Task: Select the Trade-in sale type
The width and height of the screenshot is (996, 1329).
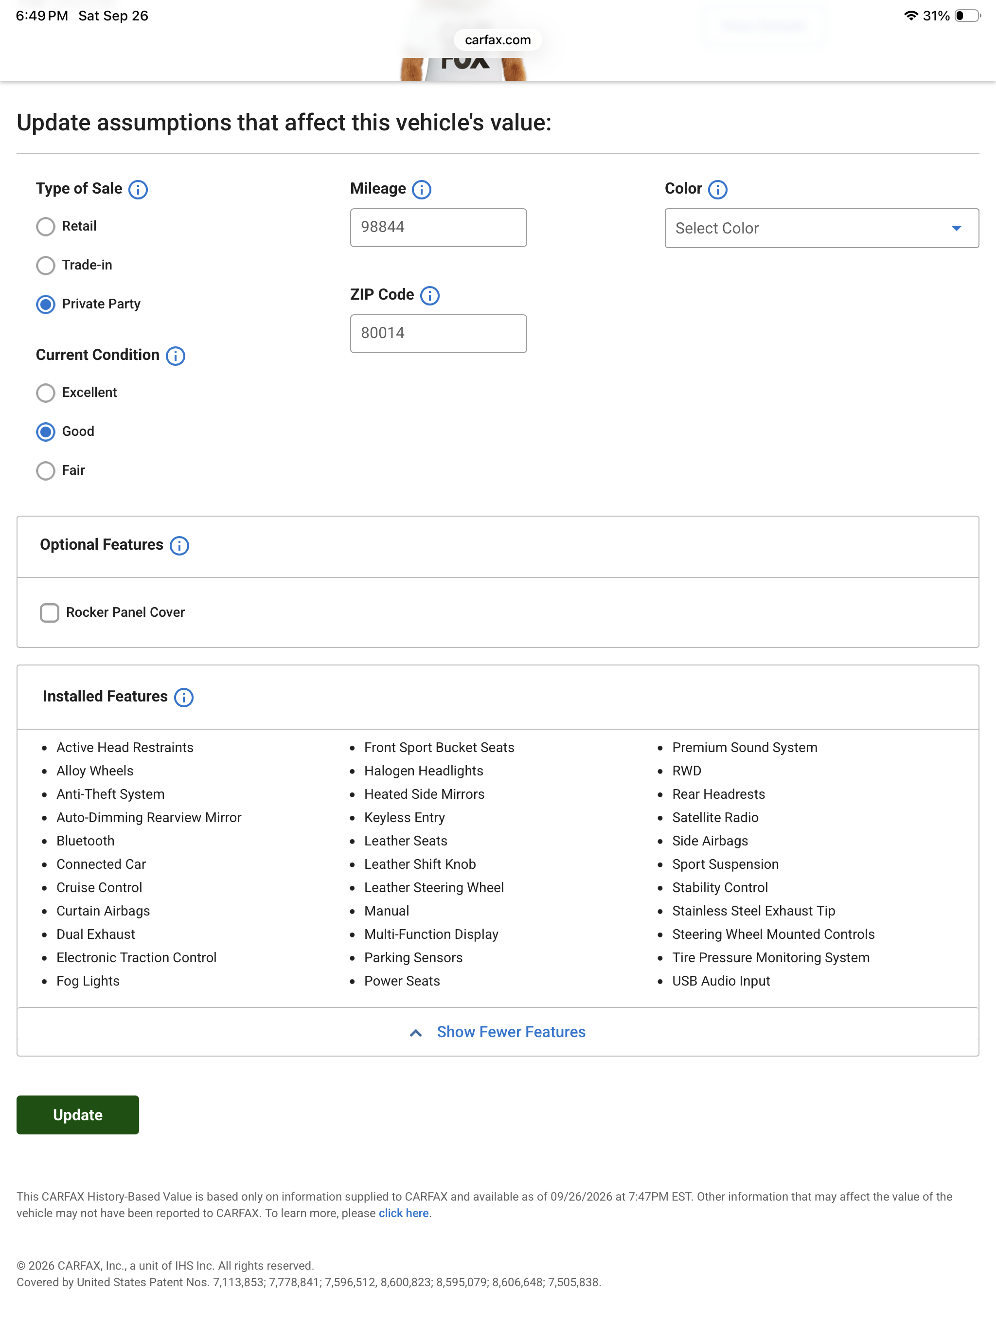Action: (46, 266)
